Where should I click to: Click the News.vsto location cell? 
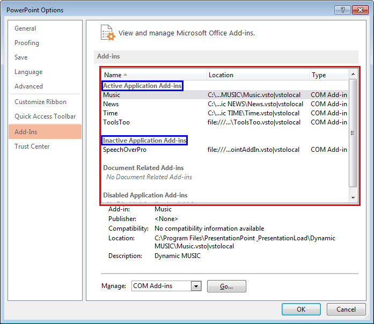[x=255, y=104]
